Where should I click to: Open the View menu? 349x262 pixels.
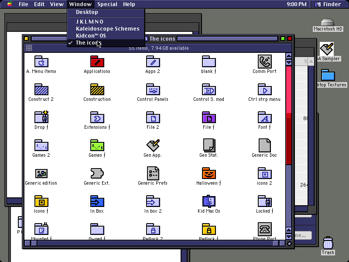pyautogui.click(x=57, y=4)
